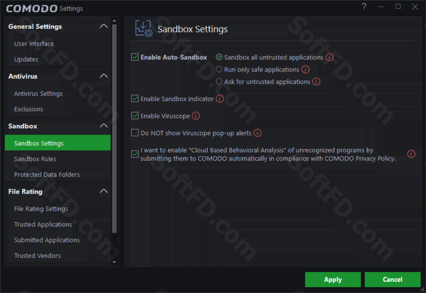Click the Sandbox section heading text
This screenshot has width=426, height=293.
coord(23,126)
